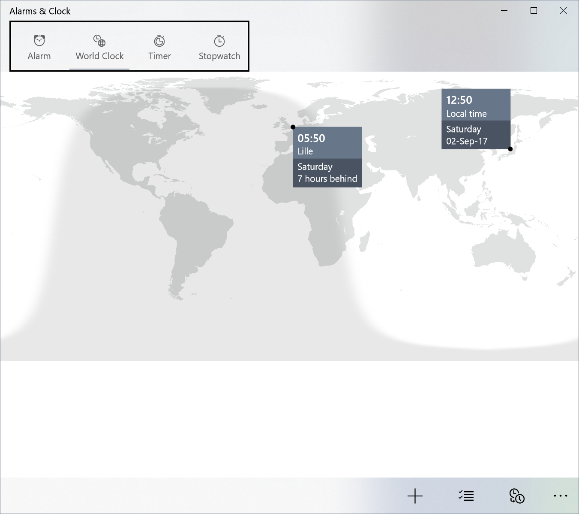Switch to the Stopwatch tab label
This screenshot has width=579, height=514.
[219, 56]
